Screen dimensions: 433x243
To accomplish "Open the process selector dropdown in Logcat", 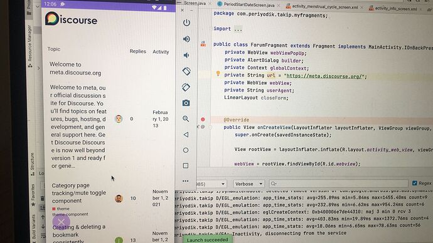I will pyautogui.click(x=211, y=184).
